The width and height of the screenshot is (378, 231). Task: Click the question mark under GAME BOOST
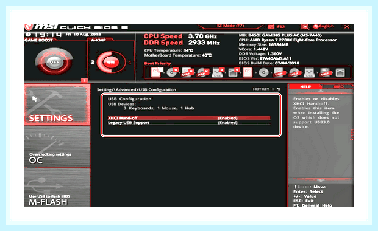(84, 80)
